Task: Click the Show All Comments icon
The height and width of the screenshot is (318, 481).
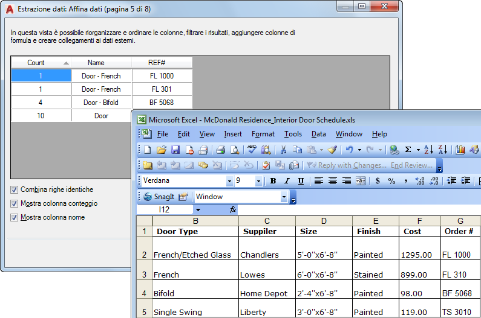Action: tap(203, 165)
